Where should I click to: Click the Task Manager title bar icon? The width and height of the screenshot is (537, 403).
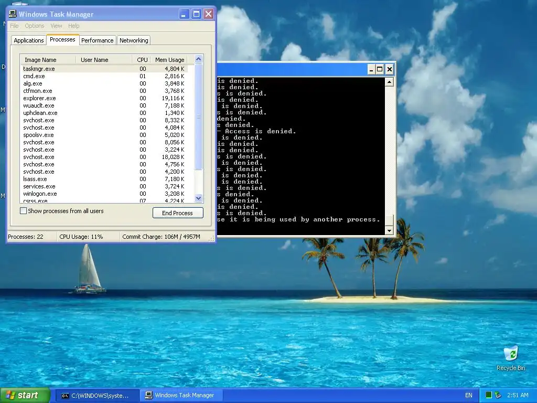[x=13, y=14]
